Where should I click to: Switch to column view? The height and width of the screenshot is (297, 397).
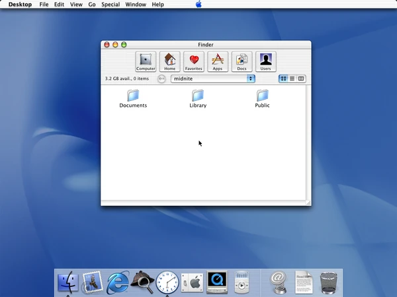[301, 79]
